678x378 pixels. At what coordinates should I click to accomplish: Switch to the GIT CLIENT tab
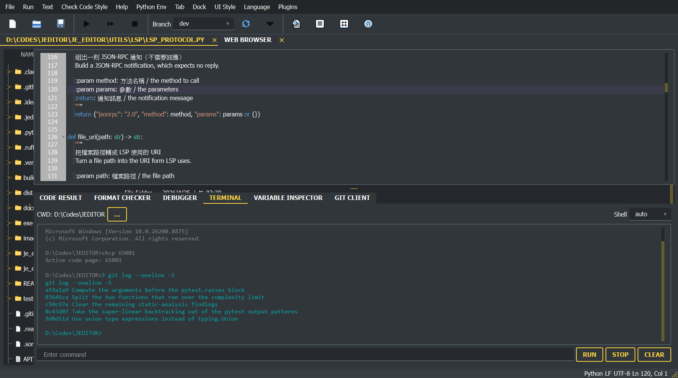click(352, 198)
